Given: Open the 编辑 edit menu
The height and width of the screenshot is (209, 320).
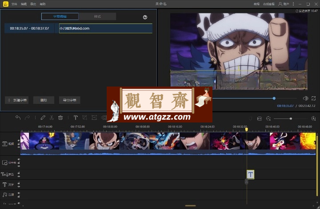Looking at the screenshot, I should [x=24, y=4].
